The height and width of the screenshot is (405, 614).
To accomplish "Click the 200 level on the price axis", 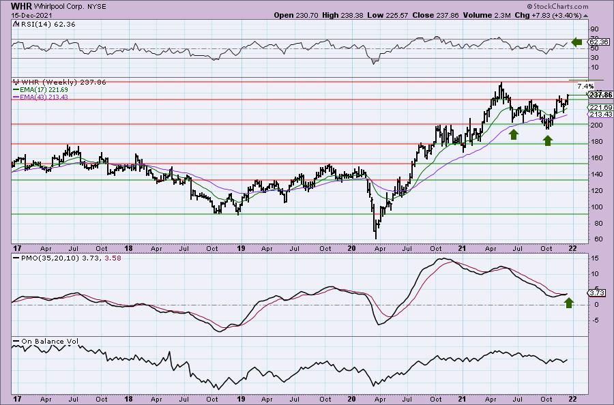I will [x=596, y=125].
